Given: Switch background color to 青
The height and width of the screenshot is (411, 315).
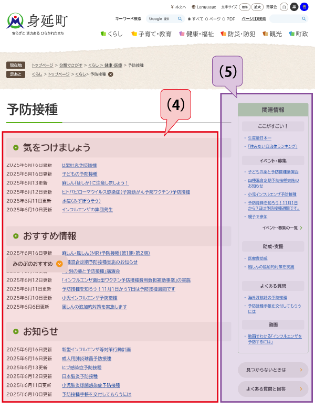Looking at the screenshot, I should [x=304, y=7].
